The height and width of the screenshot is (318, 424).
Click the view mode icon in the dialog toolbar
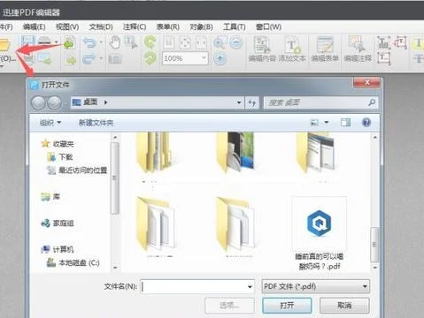click(x=315, y=122)
